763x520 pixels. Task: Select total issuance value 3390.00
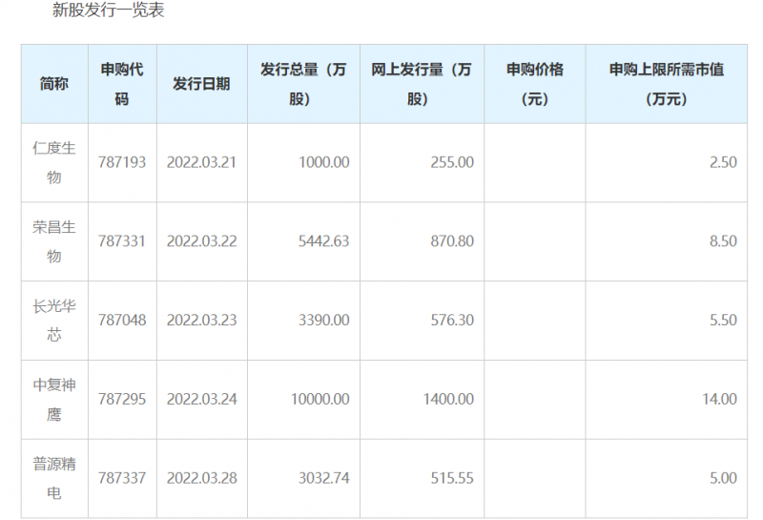point(323,320)
